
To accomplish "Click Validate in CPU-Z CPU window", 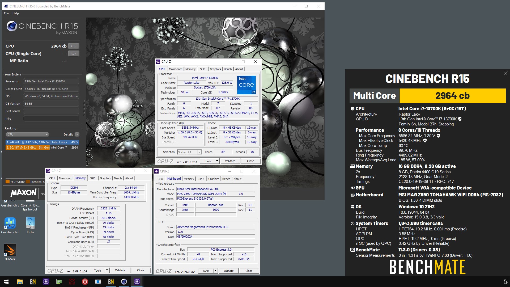I will [x=230, y=161].
